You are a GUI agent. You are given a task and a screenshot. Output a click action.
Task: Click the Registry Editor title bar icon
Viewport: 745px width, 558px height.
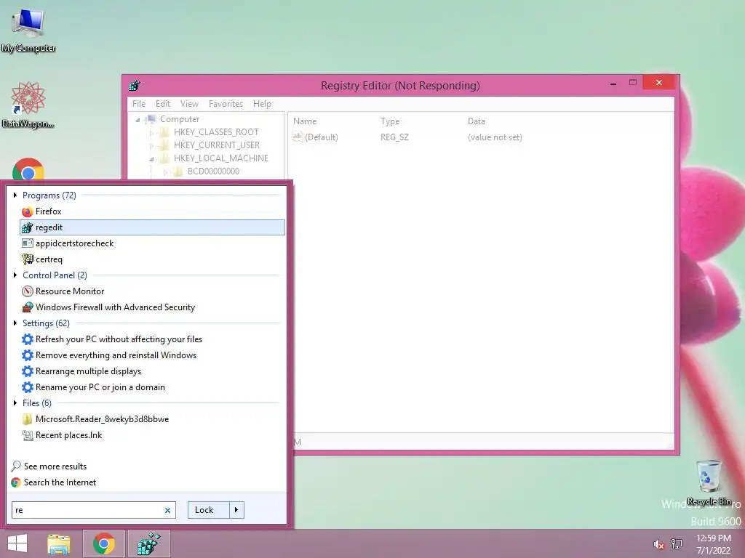tap(135, 86)
